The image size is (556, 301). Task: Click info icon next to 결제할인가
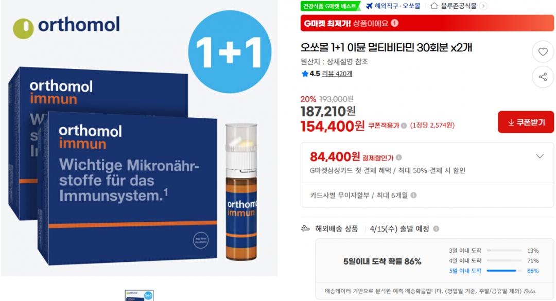(x=399, y=157)
